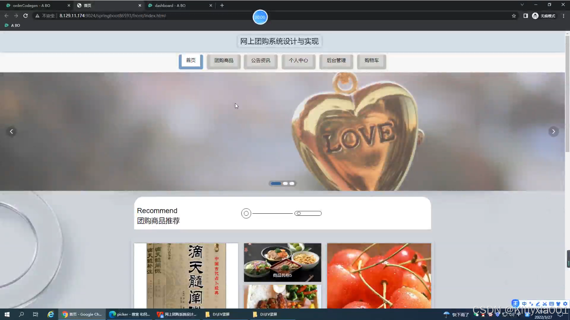Close the orderCodegen - A BO tab
570x320 pixels.
tap(69, 6)
